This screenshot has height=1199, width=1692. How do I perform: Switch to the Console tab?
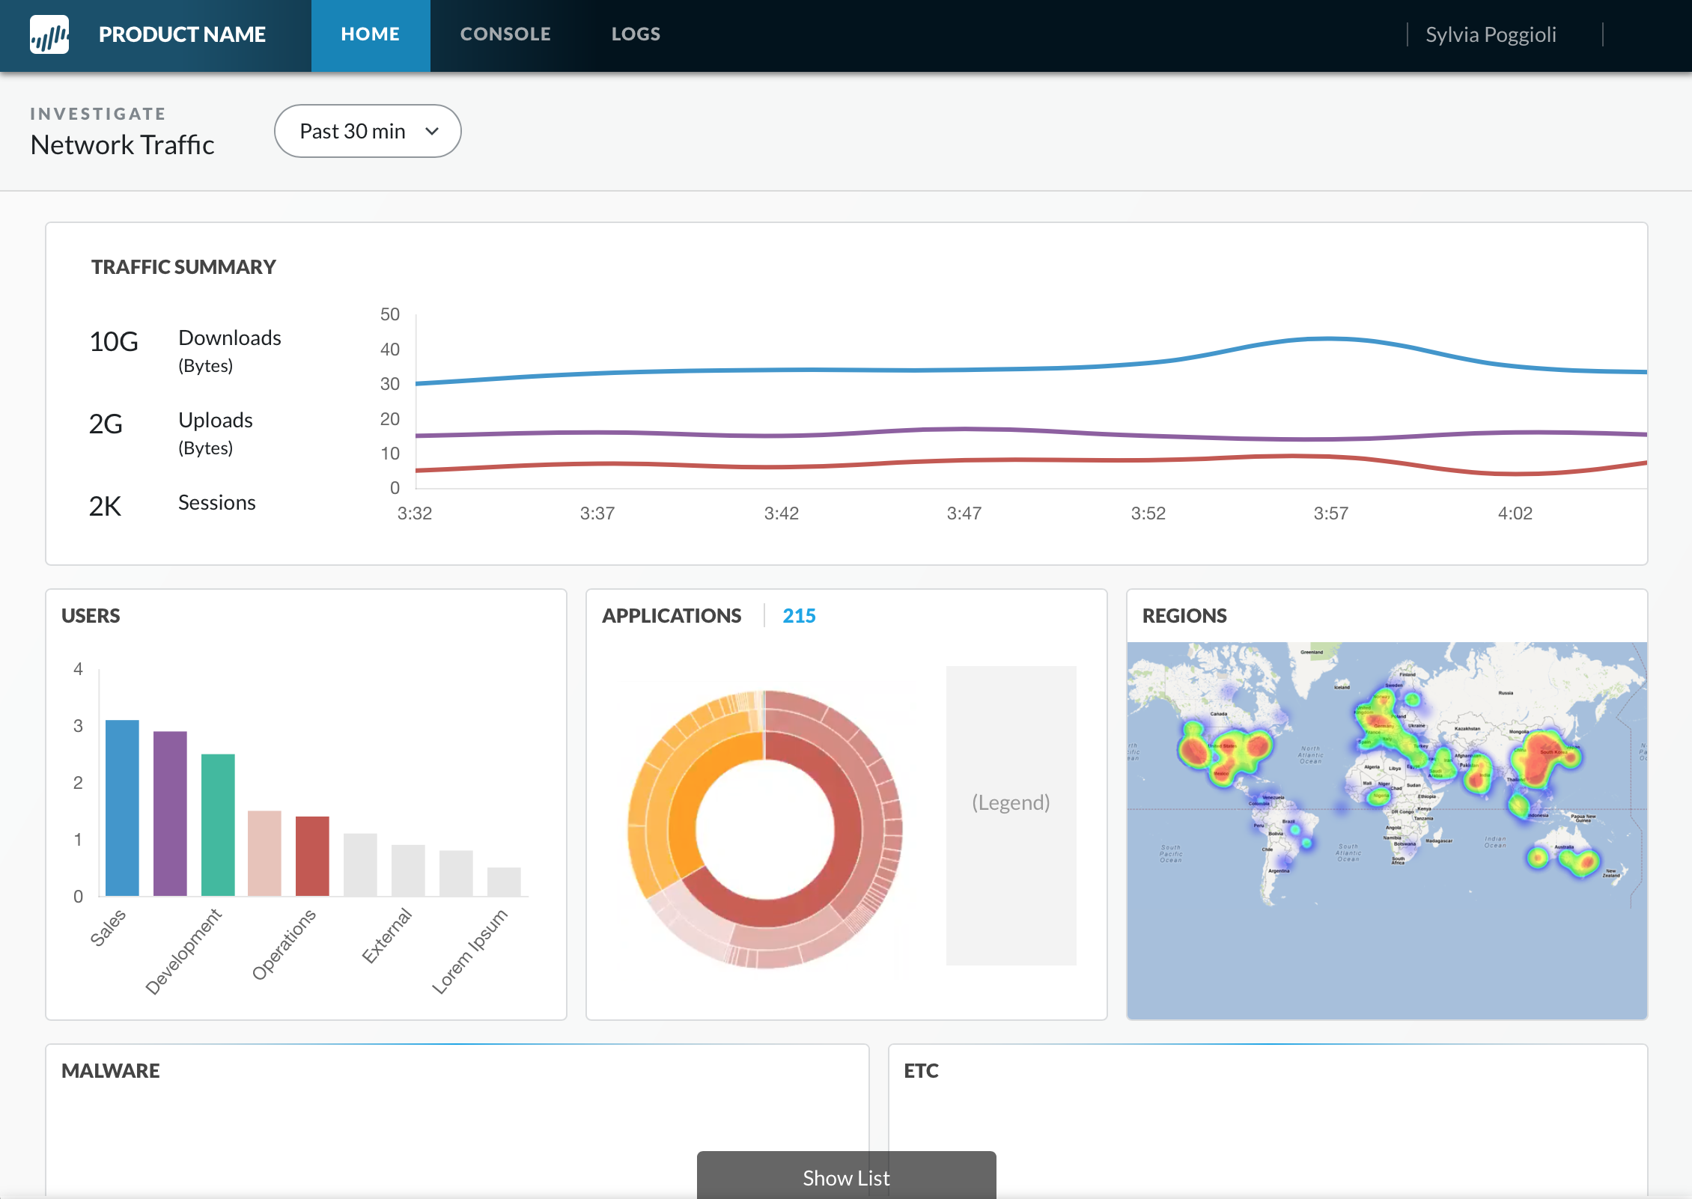click(505, 34)
